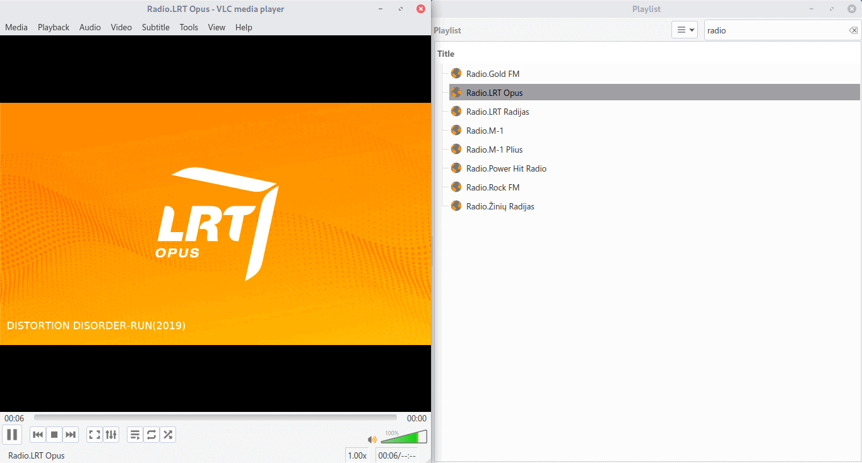The width and height of the screenshot is (862, 463).
Task: Adjust the green volume slider
Action: [x=404, y=437]
